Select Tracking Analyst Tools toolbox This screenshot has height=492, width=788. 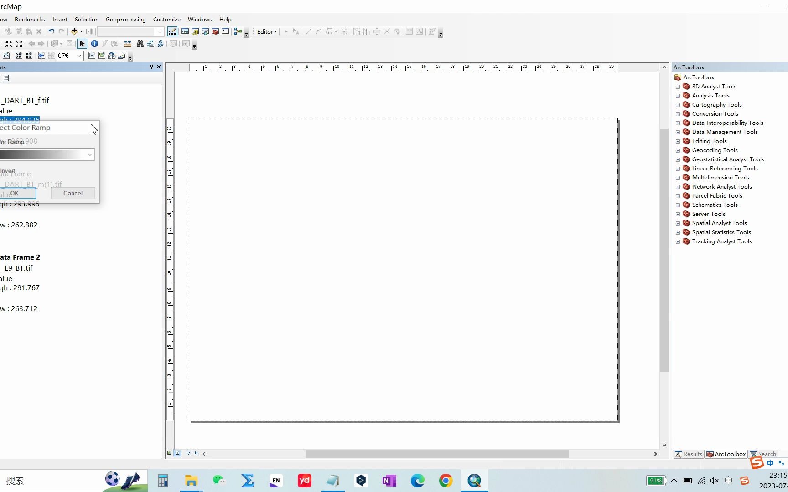click(722, 241)
